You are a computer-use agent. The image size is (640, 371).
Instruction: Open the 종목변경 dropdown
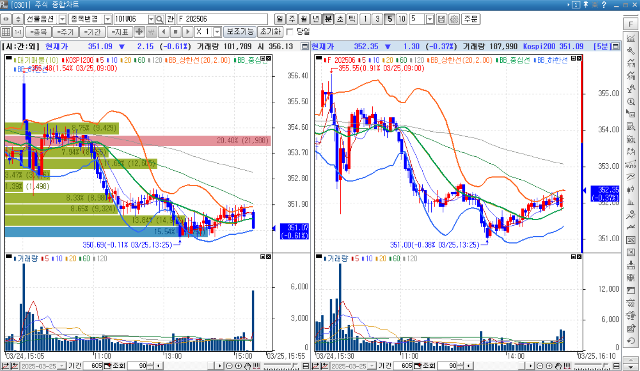(x=106, y=19)
